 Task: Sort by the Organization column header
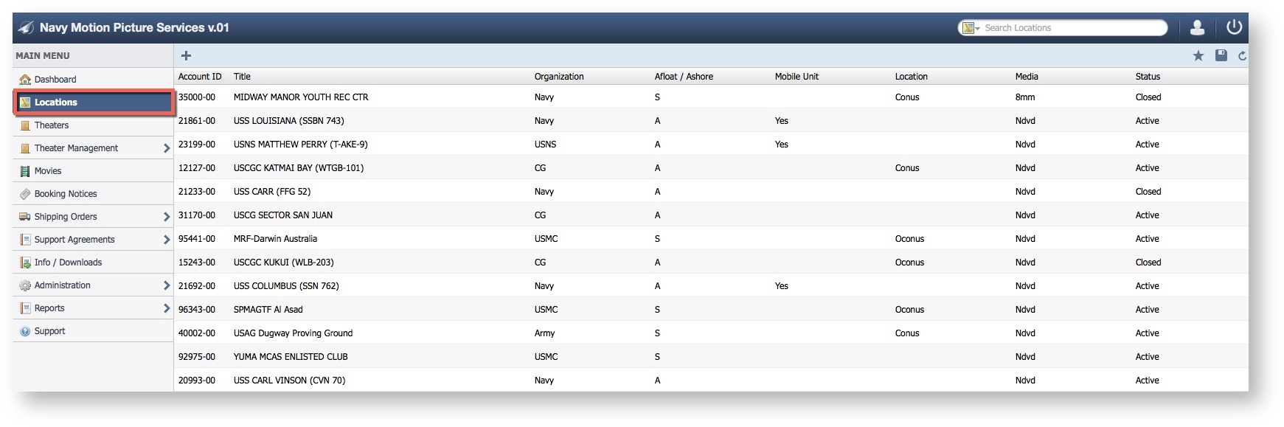558,77
